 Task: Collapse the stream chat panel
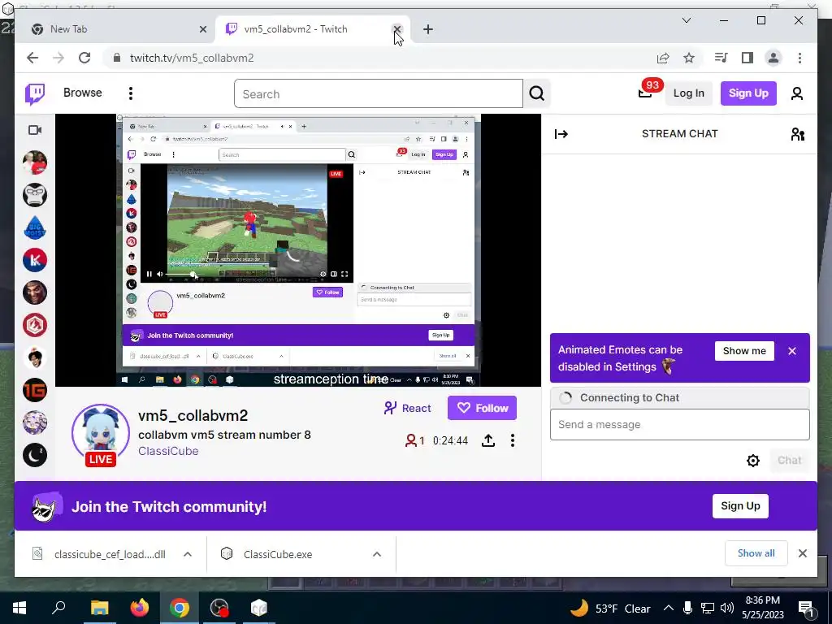(561, 134)
